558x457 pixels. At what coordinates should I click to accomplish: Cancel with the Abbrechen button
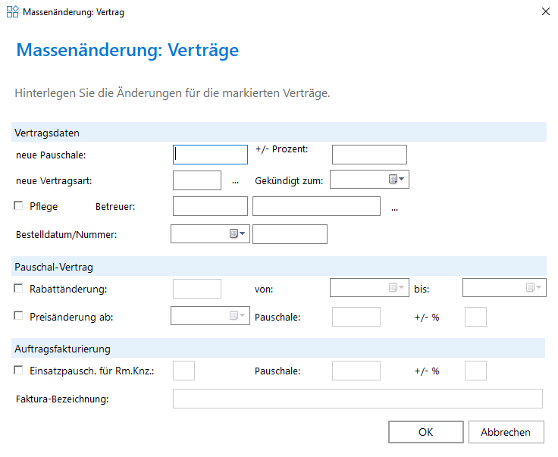[x=506, y=432]
